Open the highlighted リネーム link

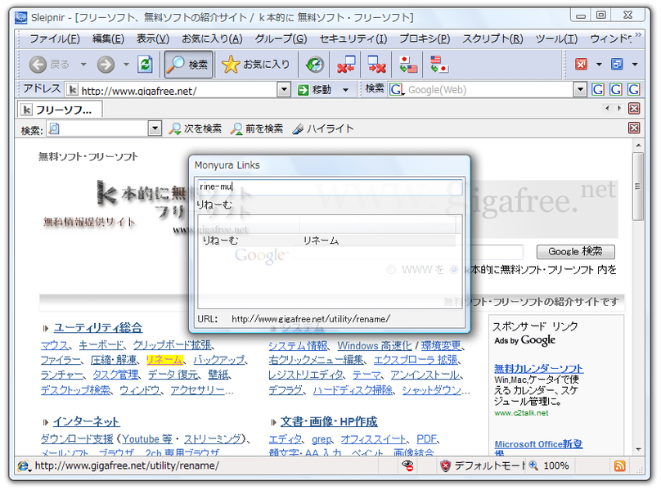click(164, 360)
